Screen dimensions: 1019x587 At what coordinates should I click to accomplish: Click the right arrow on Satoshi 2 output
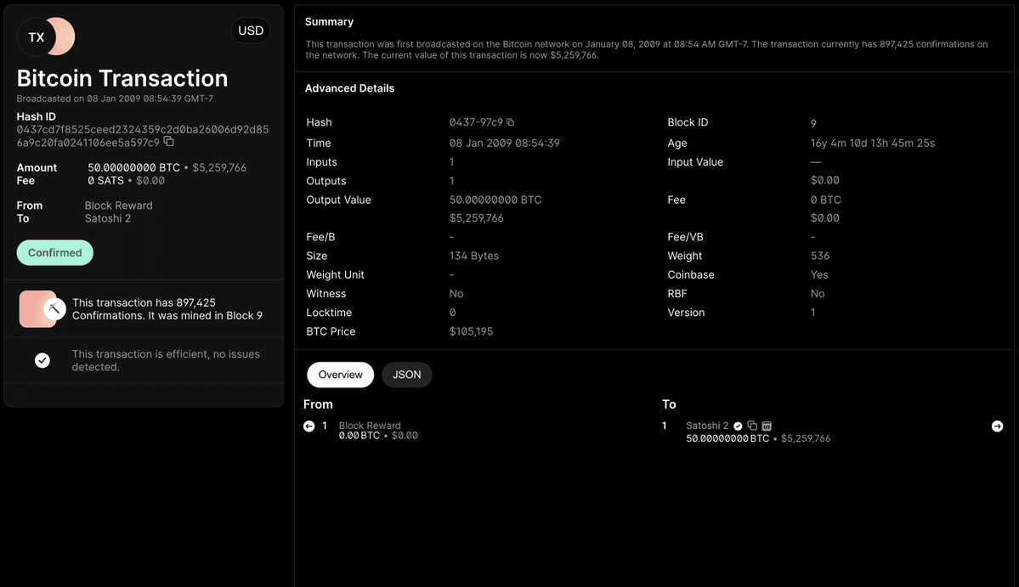click(x=997, y=426)
